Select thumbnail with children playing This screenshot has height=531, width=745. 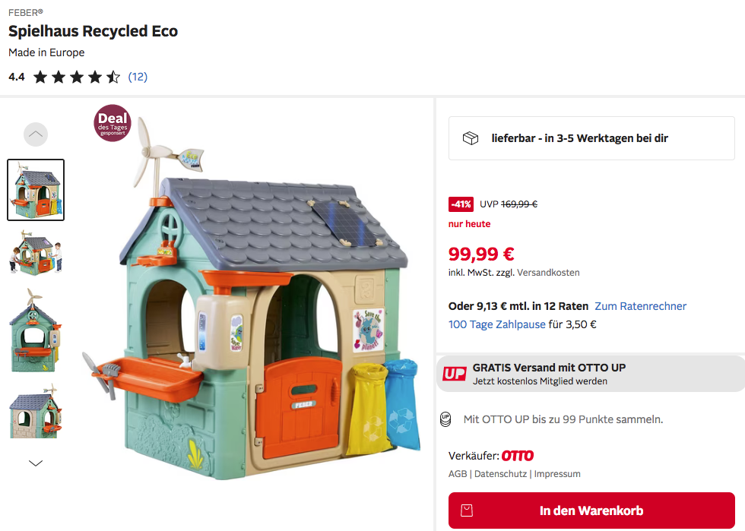coord(36,253)
